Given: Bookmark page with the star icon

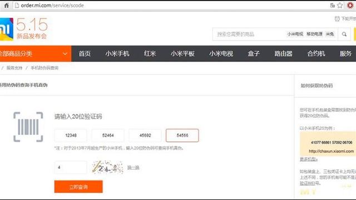Looking at the screenshot, I should (340, 5).
